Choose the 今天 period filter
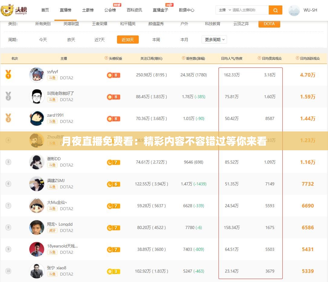 point(43,39)
